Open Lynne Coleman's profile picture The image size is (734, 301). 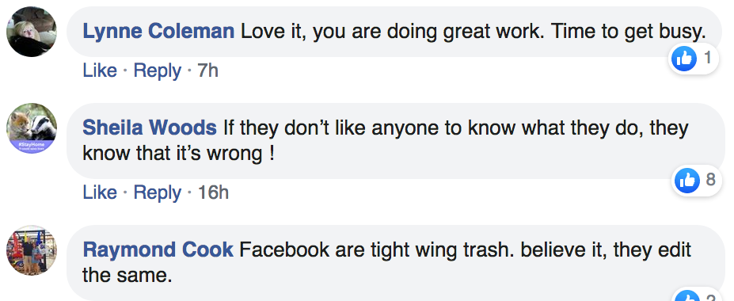(x=32, y=32)
